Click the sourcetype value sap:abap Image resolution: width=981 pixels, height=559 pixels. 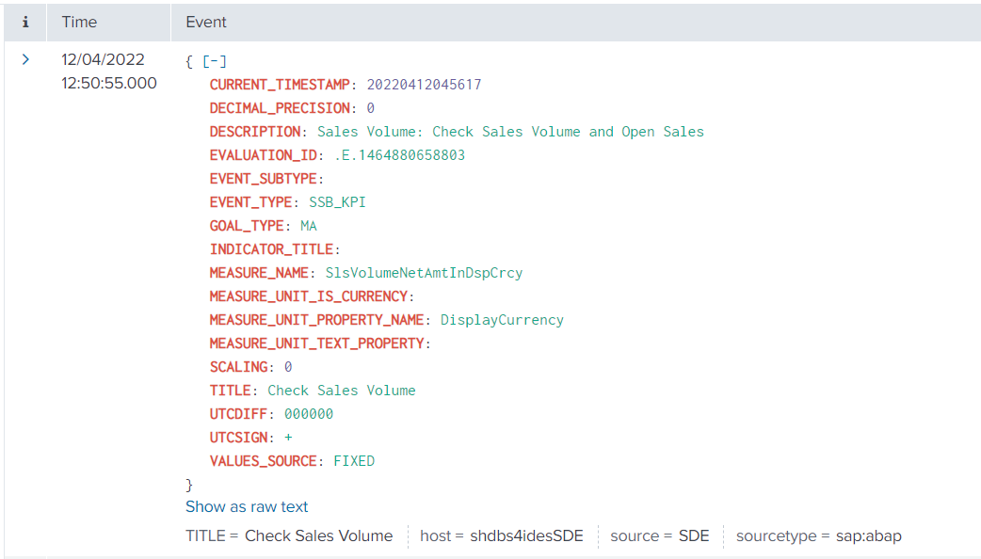pos(869,535)
